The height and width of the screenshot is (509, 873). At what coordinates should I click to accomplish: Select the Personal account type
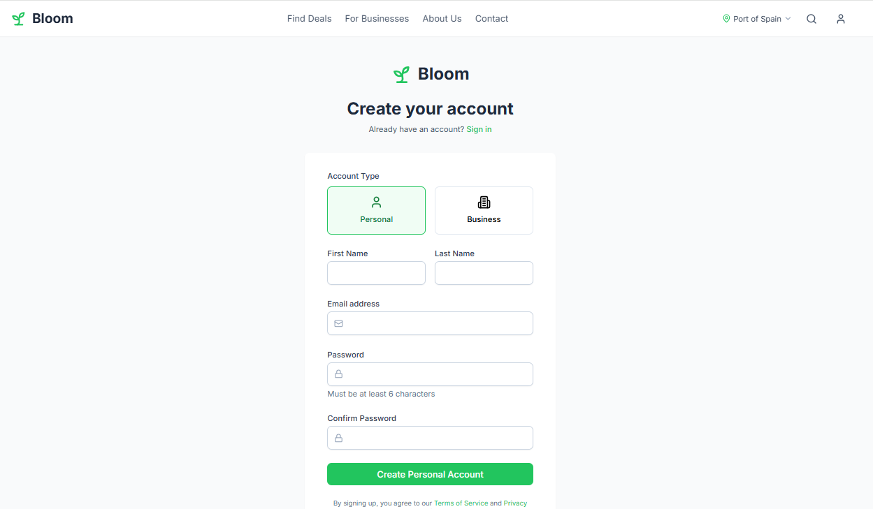[376, 210]
